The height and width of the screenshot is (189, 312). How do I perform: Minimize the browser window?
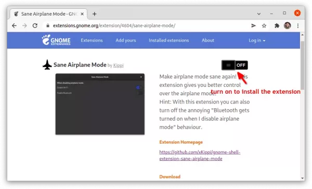[x=271, y=14]
